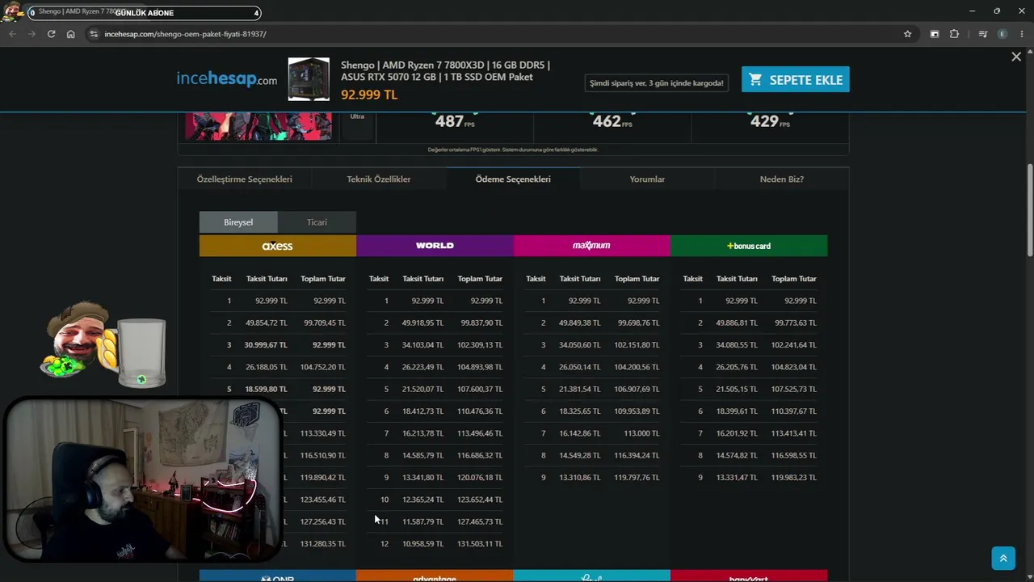Switch to Ticari installment option
1034x582 pixels.
[x=317, y=222]
